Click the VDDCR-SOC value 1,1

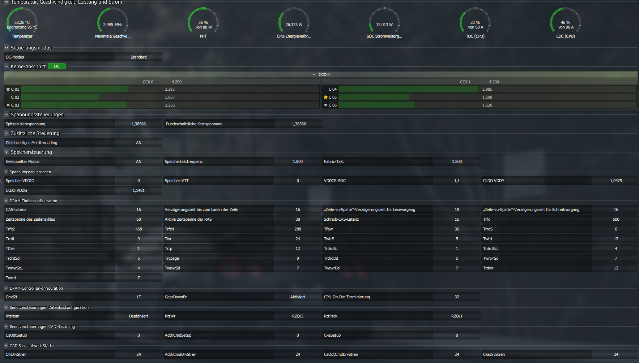point(457,181)
